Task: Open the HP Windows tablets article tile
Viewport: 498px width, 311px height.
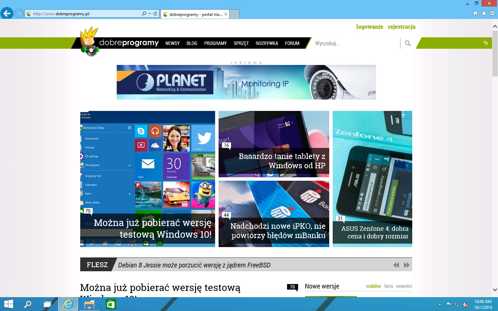Action: [x=274, y=144]
